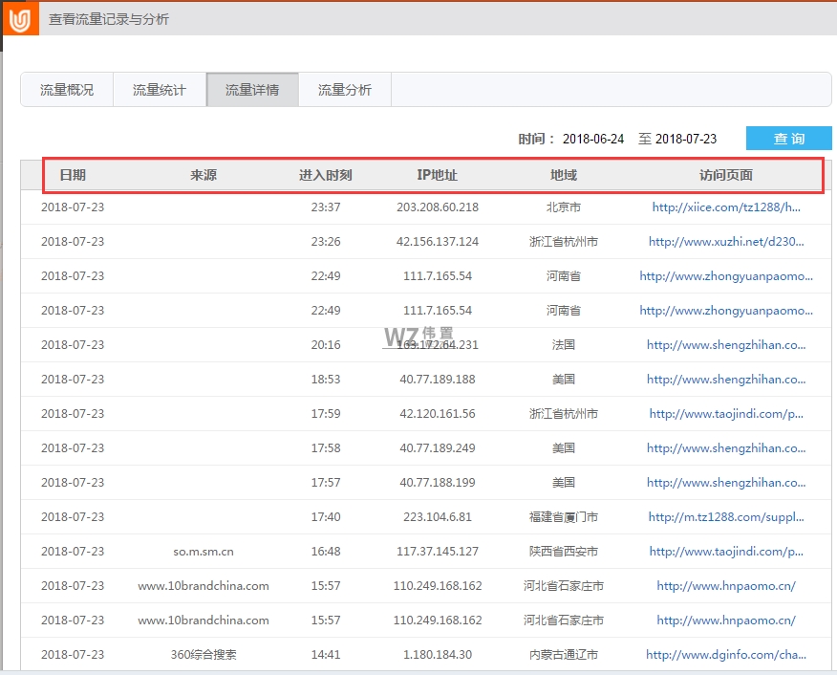Click the blue 查询 button

click(x=789, y=138)
